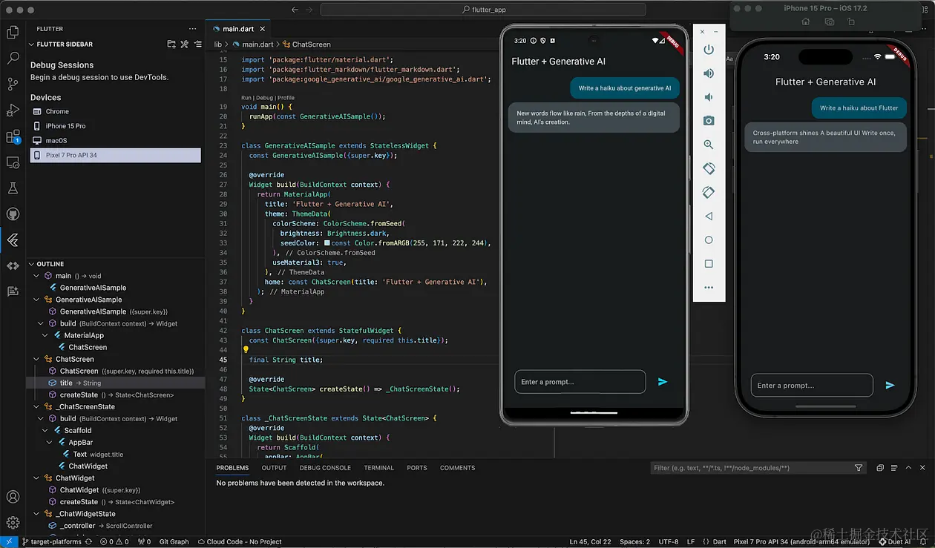
Task: Switch to the Debug Console tab
Action: point(325,468)
